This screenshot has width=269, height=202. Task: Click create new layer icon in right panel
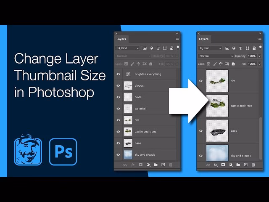(245, 165)
